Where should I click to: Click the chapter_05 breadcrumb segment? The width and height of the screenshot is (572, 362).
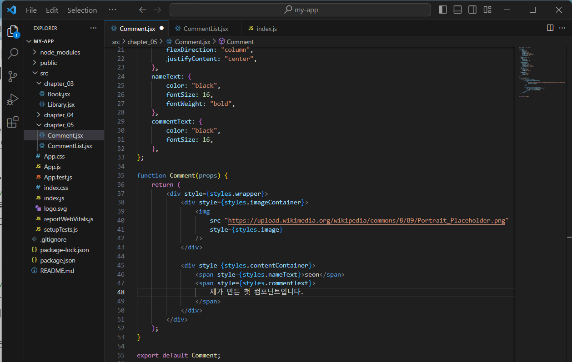point(142,42)
